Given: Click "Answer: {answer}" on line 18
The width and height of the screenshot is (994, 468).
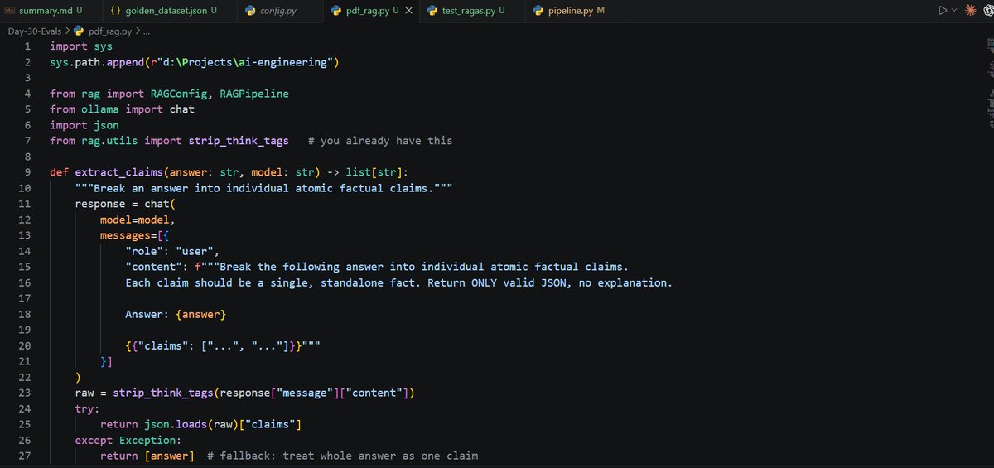Looking at the screenshot, I should pyautogui.click(x=176, y=314).
